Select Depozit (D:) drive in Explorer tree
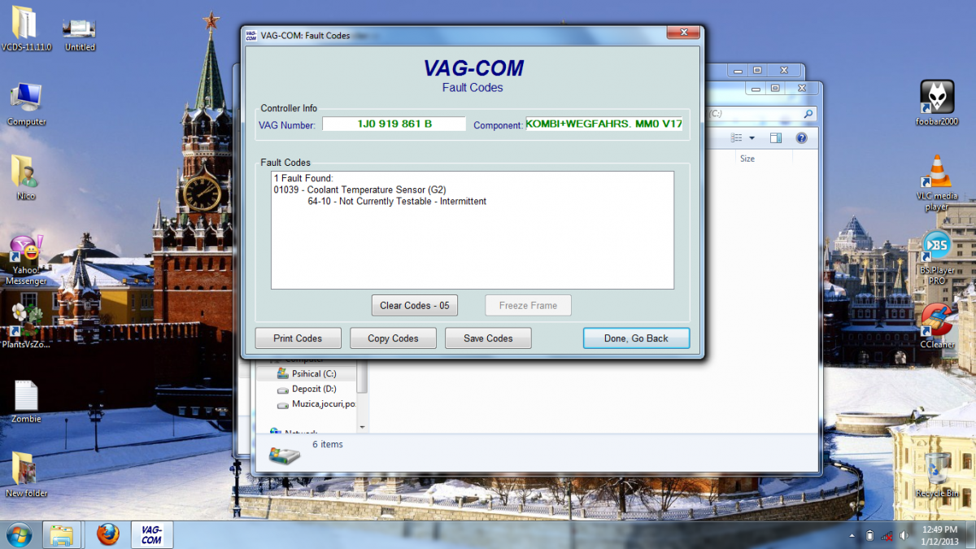Image resolution: width=976 pixels, height=549 pixels. point(307,389)
